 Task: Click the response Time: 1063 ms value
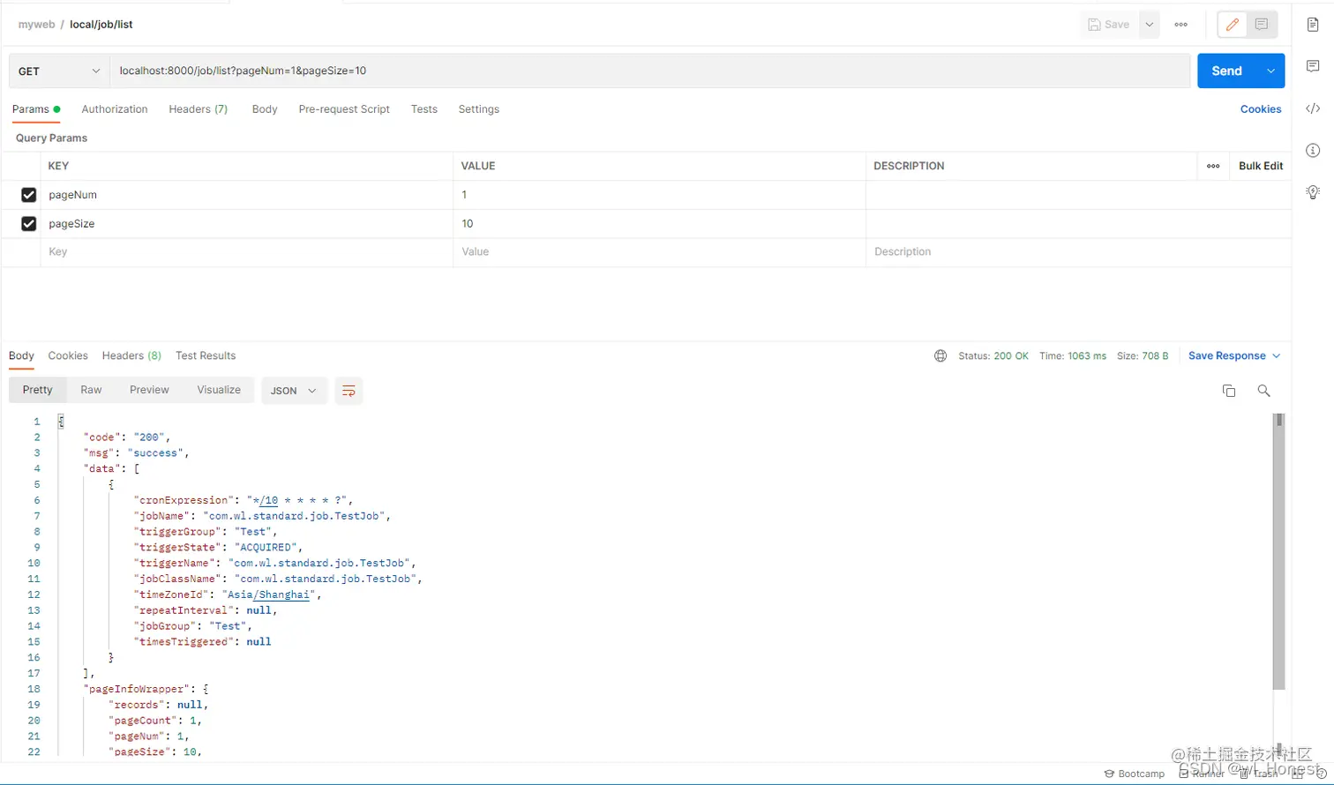pyautogui.click(x=1073, y=356)
